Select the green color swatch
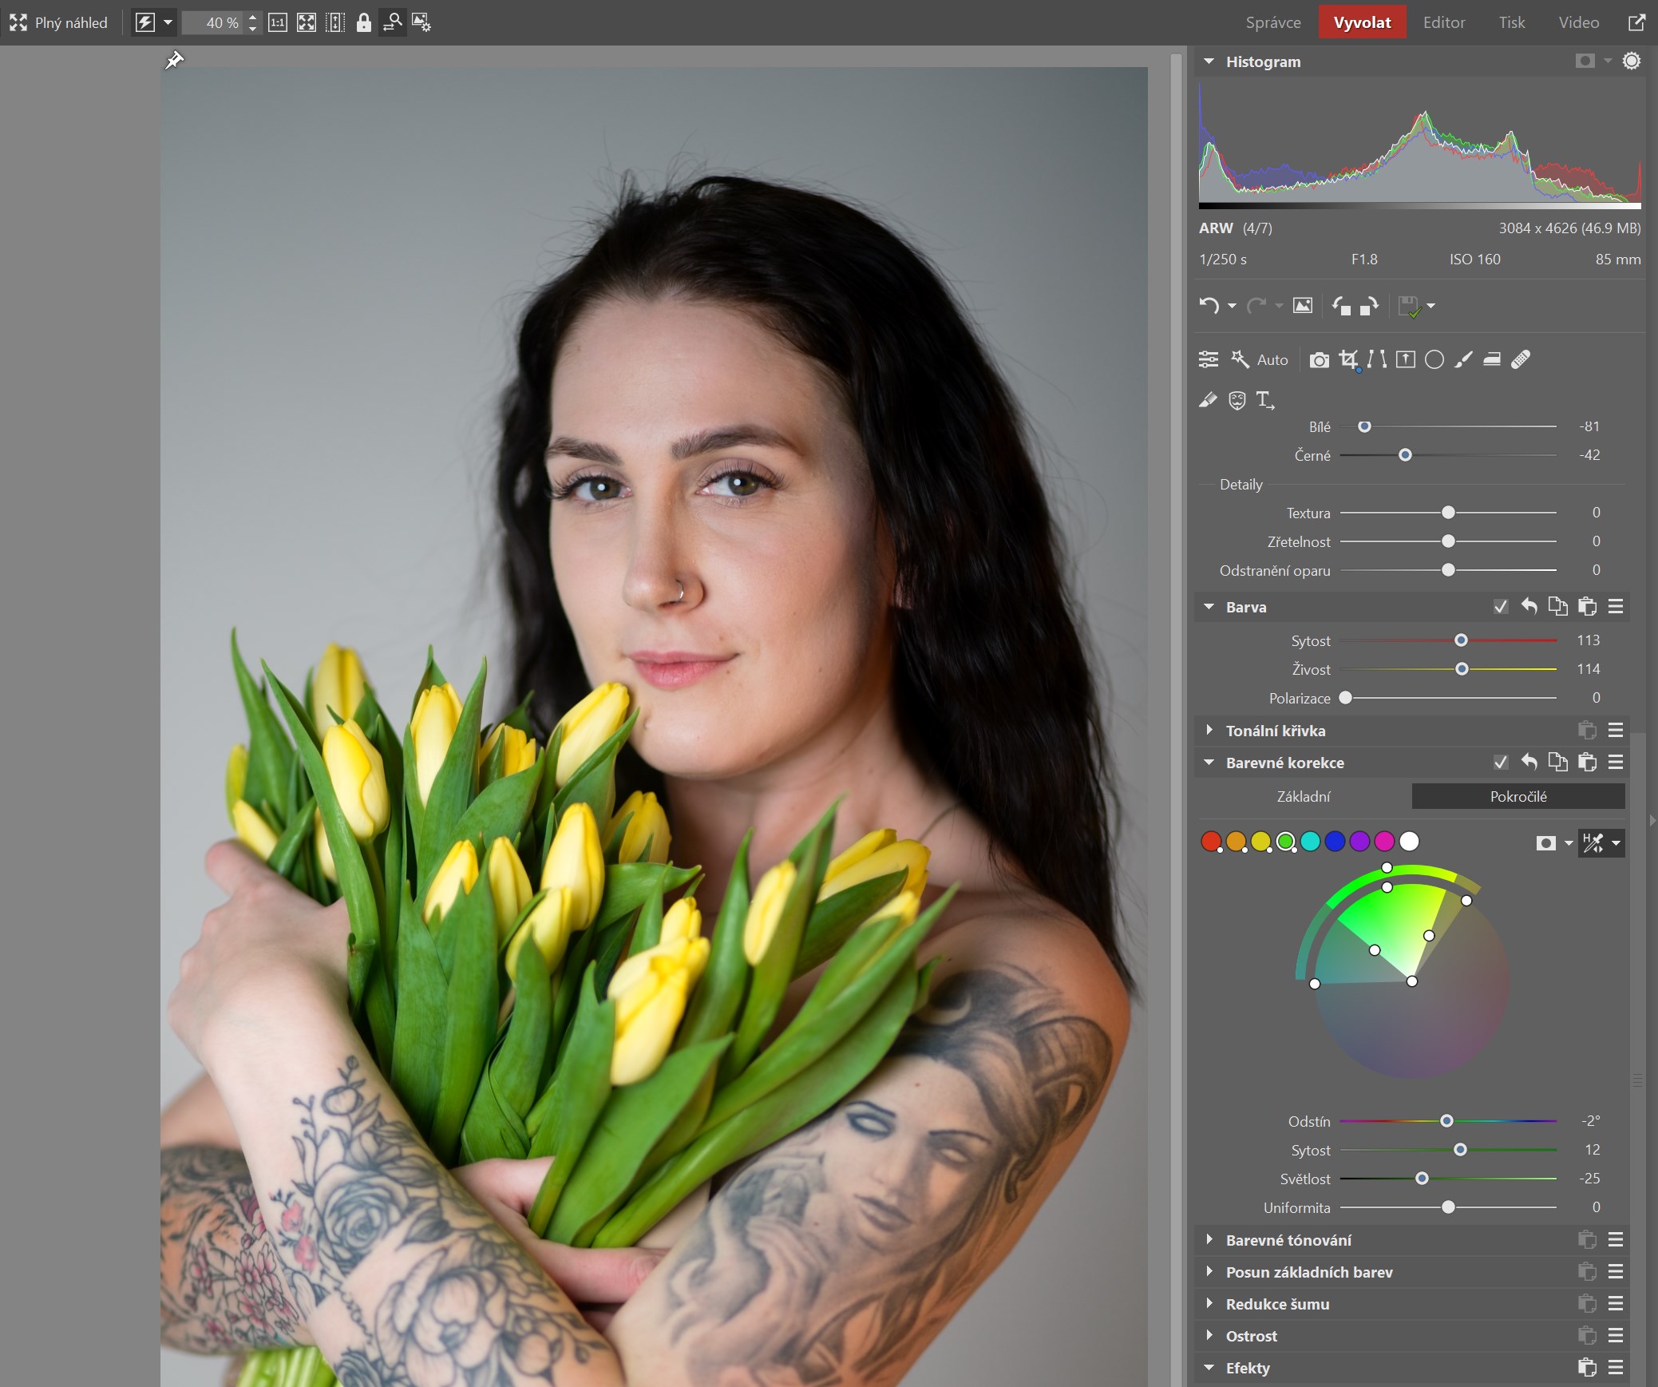This screenshot has width=1658, height=1387. coord(1285,841)
